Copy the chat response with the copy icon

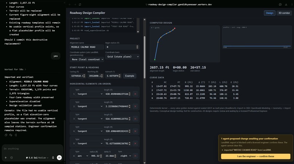tap(6, 135)
